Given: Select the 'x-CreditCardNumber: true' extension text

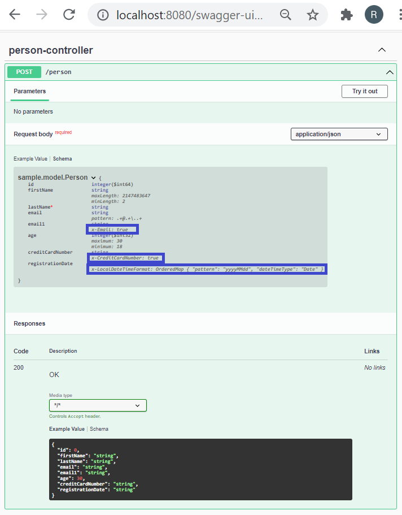Looking at the screenshot, I should 125,258.
